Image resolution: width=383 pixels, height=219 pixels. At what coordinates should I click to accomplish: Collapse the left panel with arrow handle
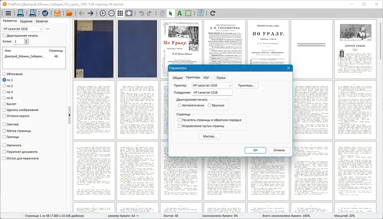[x=69, y=115]
